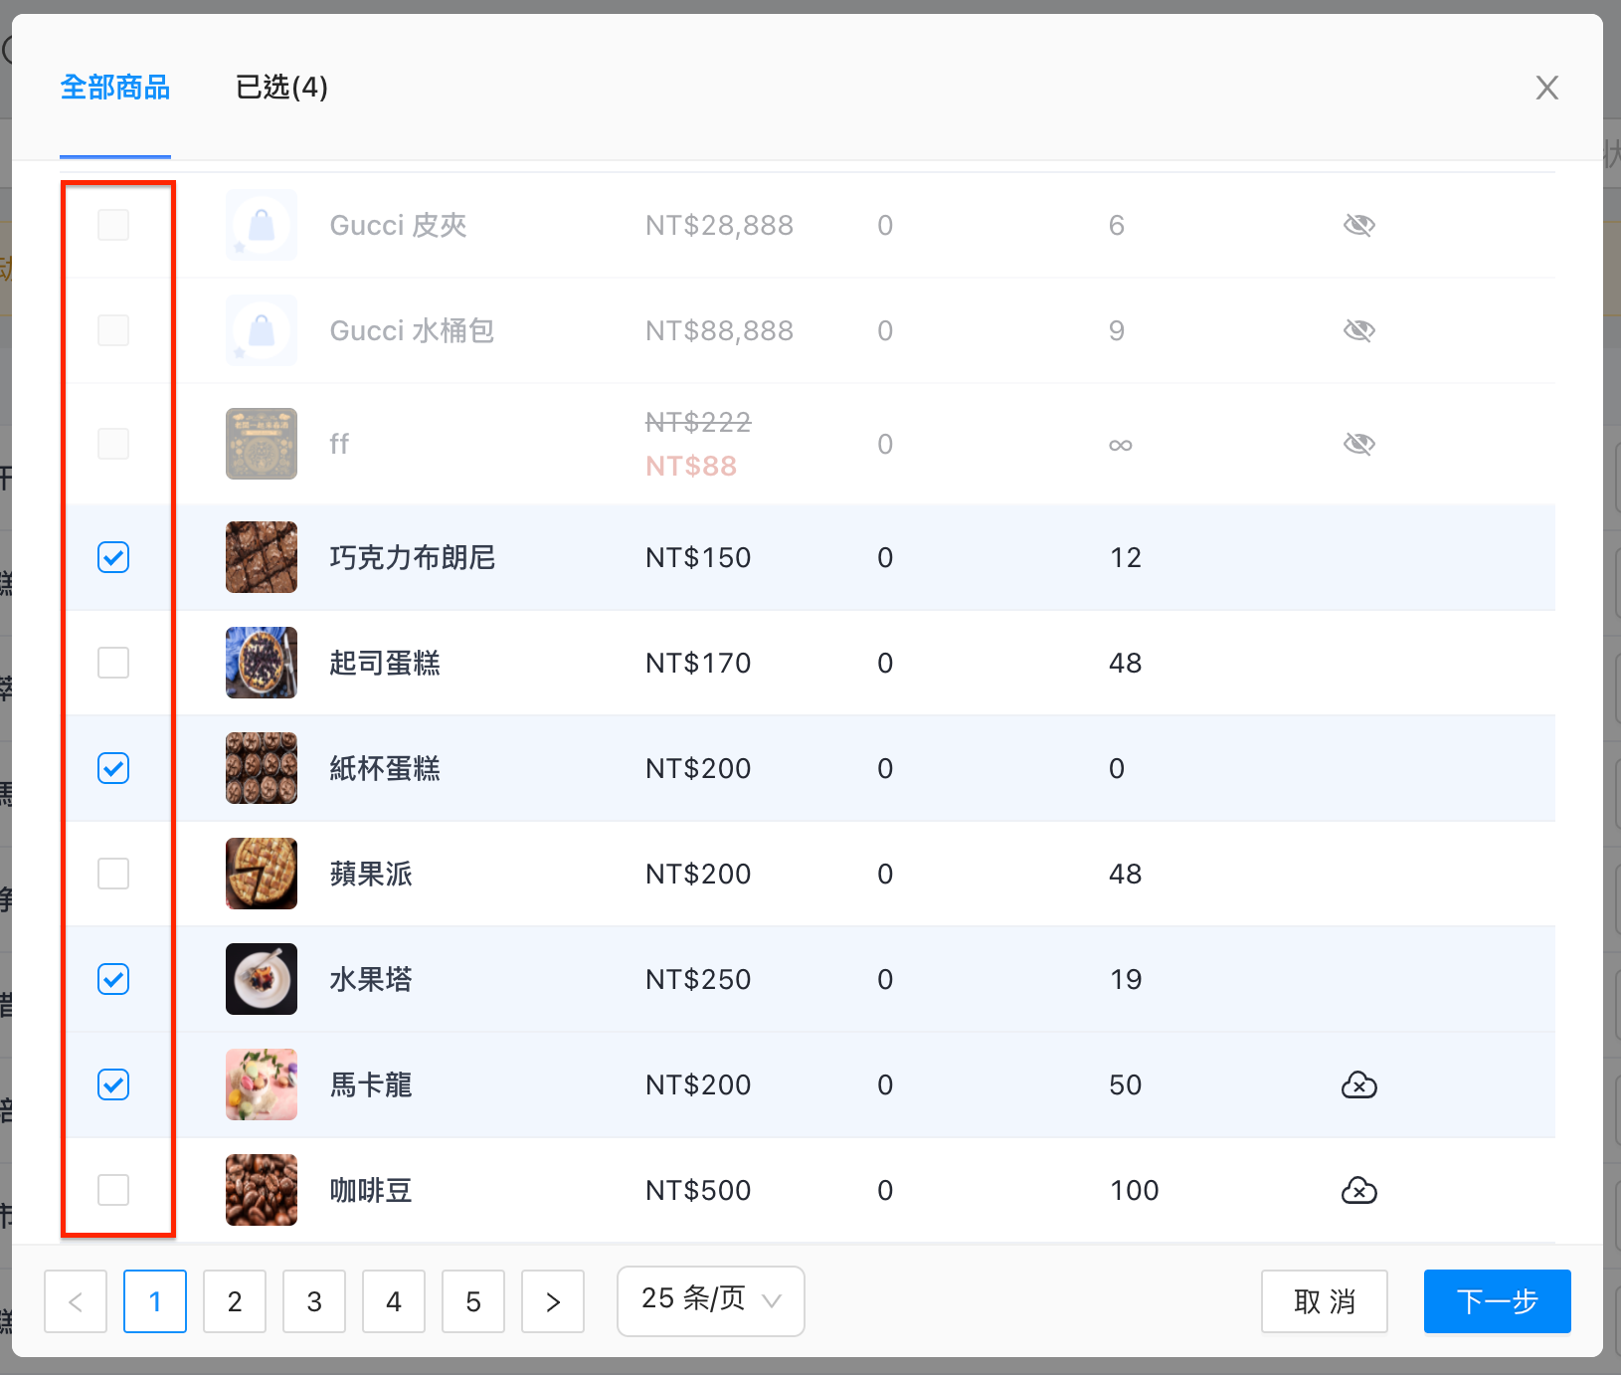
Task: Uncheck the 水果塔 checkbox
Action: 113,979
